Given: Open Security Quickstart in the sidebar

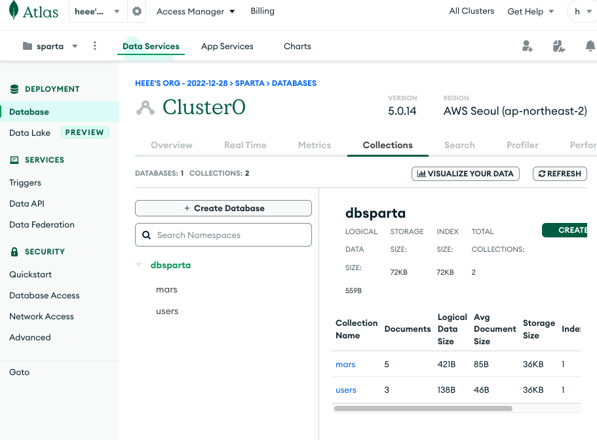Looking at the screenshot, I should (x=30, y=275).
